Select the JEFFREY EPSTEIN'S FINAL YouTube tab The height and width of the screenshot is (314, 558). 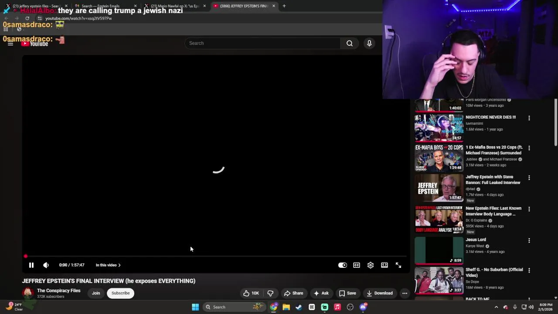point(242,6)
